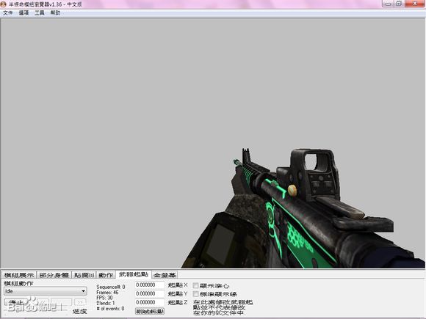426x319 pixels.
Task: Click the 速度 speed label
Action: pos(79,312)
